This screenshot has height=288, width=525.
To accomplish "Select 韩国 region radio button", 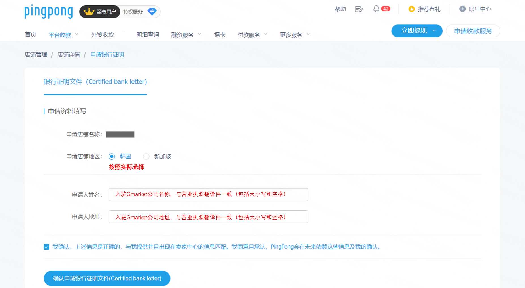I will (112, 157).
